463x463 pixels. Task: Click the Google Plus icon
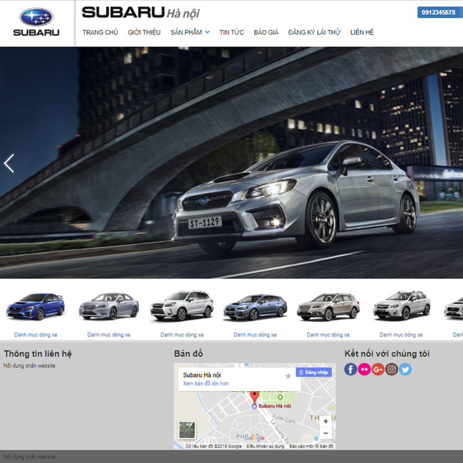378,369
